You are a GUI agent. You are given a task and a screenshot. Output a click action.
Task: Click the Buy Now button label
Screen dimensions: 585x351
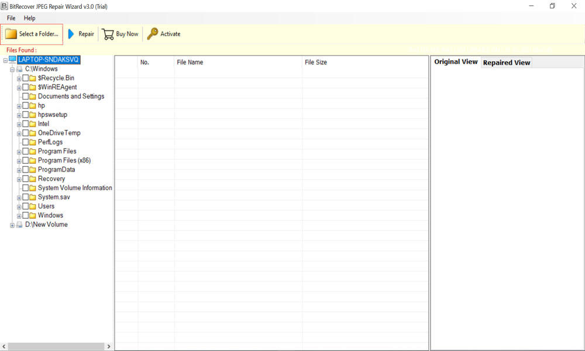coord(127,34)
